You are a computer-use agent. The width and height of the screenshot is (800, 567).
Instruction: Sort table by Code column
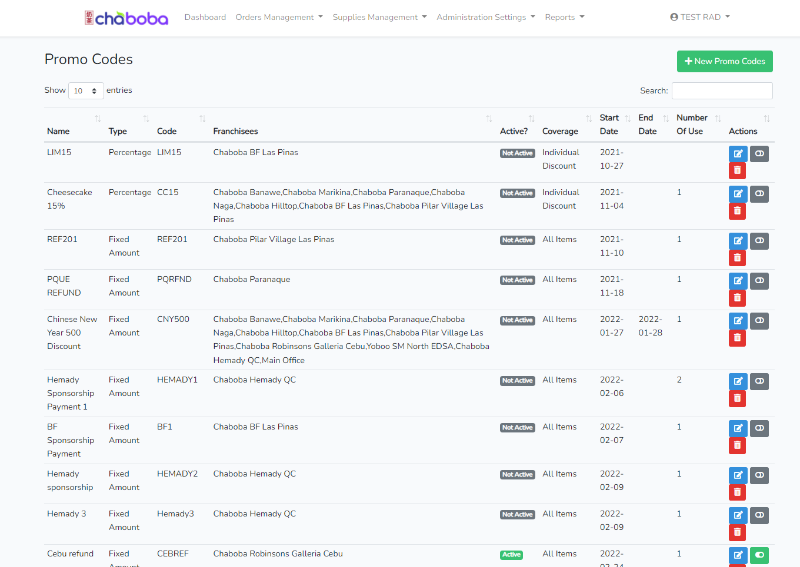point(182,125)
